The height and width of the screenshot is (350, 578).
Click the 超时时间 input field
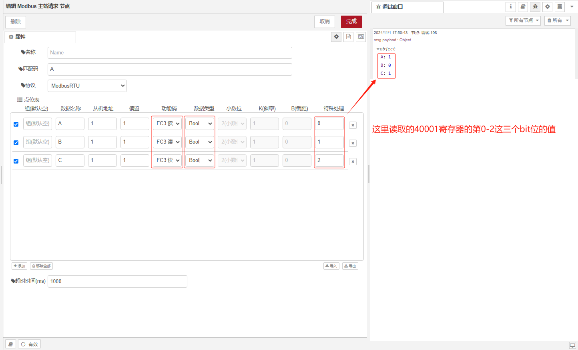point(117,281)
